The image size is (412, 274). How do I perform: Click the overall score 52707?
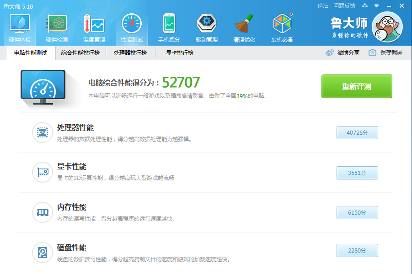[x=181, y=82]
